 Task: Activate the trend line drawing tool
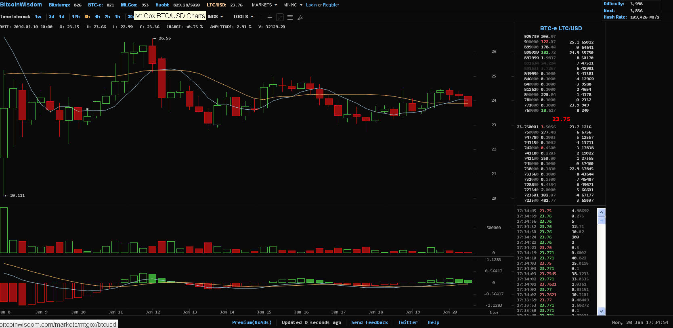coord(280,17)
